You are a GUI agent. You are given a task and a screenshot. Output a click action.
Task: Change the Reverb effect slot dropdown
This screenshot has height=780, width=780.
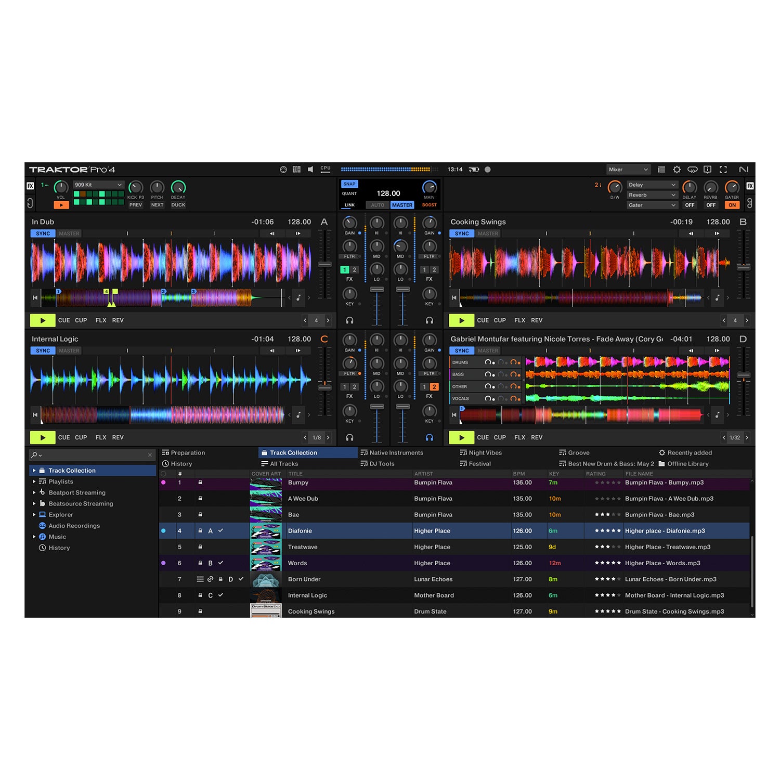[652, 194]
